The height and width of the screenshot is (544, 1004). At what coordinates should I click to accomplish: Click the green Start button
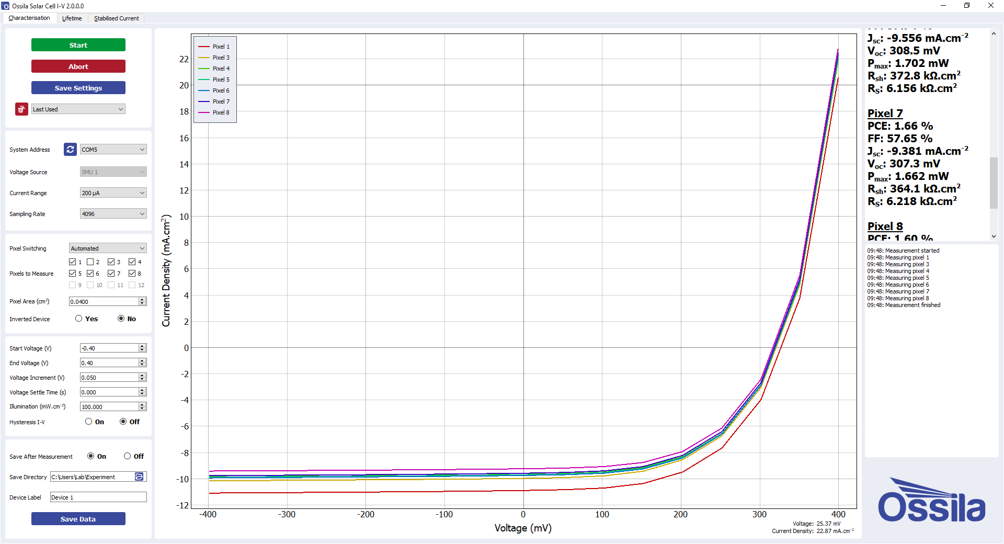click(x=78, y=45)
